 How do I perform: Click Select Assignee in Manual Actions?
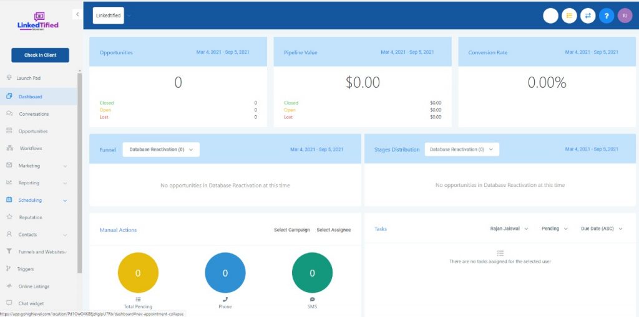pos(334,230)
